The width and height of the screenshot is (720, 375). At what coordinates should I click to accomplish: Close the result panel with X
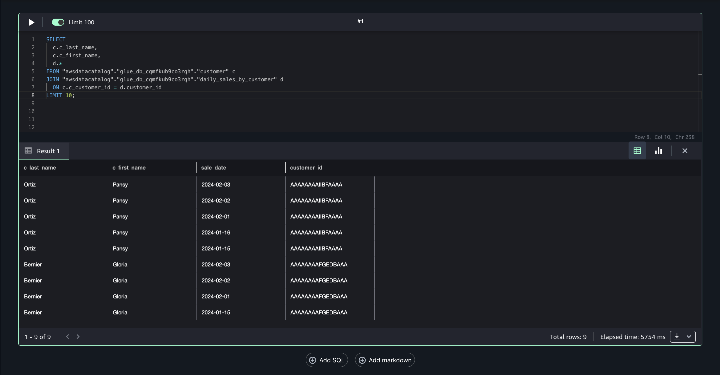coord(685,151)
